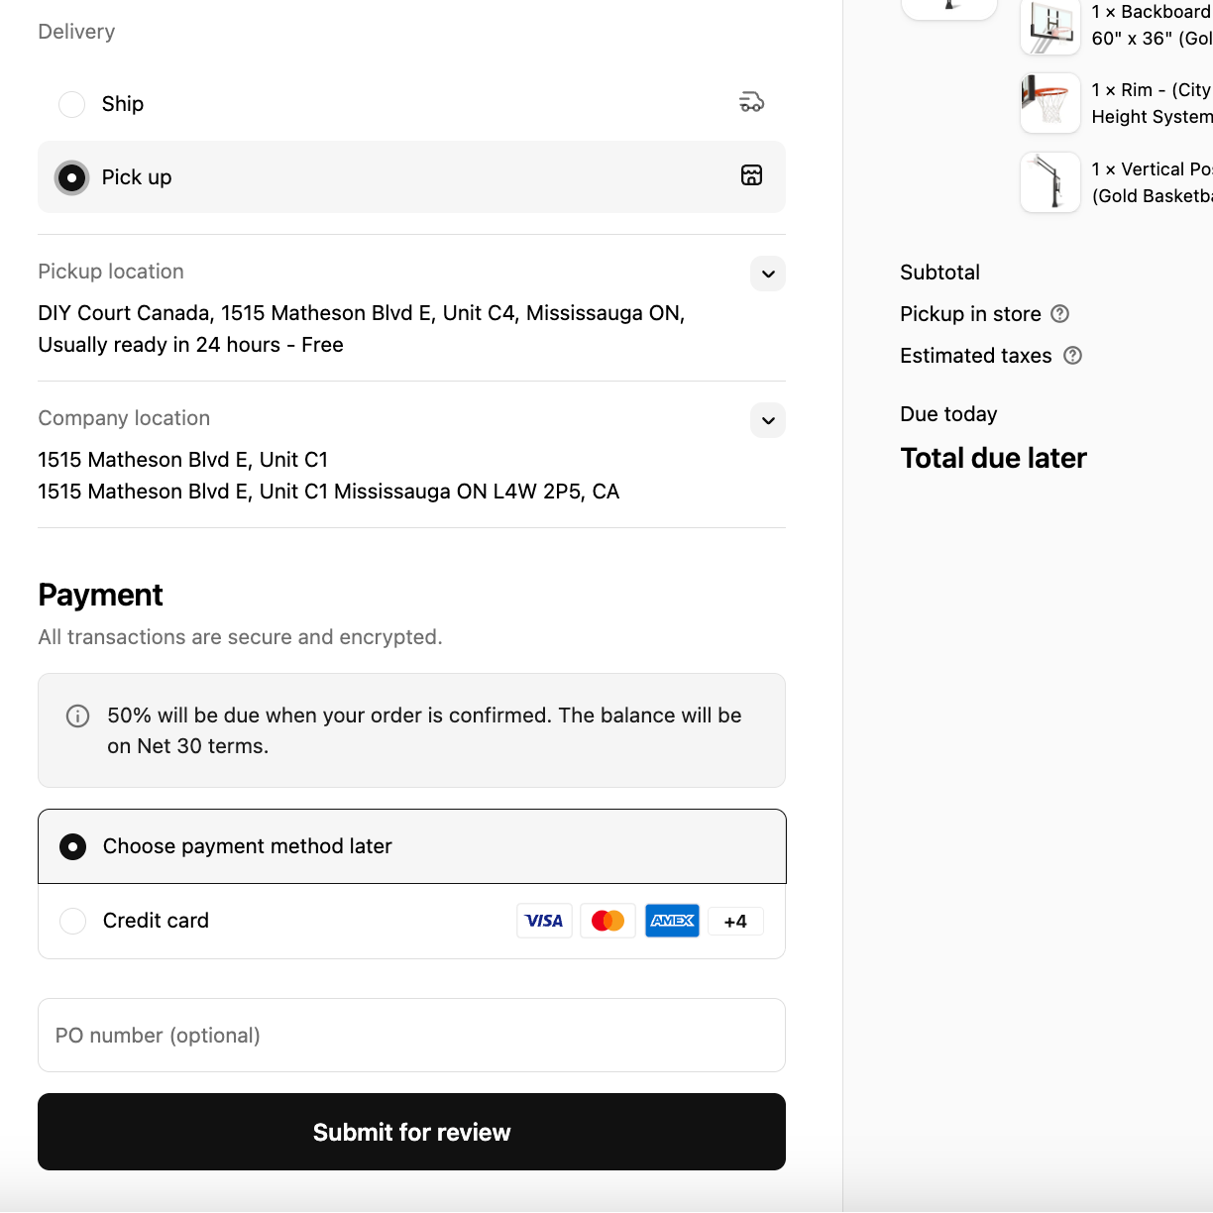Show the +4 additional card types
Screen dimensions: 1213x1213
tap(735, 921)
